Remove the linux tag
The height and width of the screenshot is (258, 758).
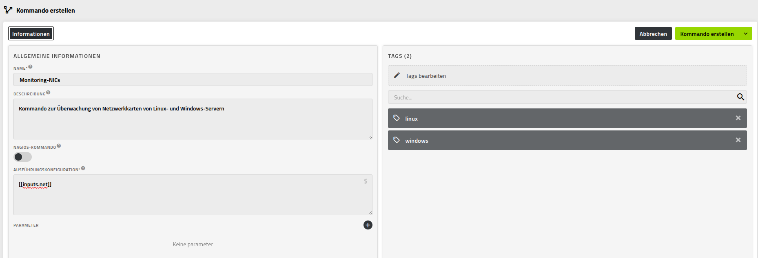pyautogui.click(x=738, y=118)
